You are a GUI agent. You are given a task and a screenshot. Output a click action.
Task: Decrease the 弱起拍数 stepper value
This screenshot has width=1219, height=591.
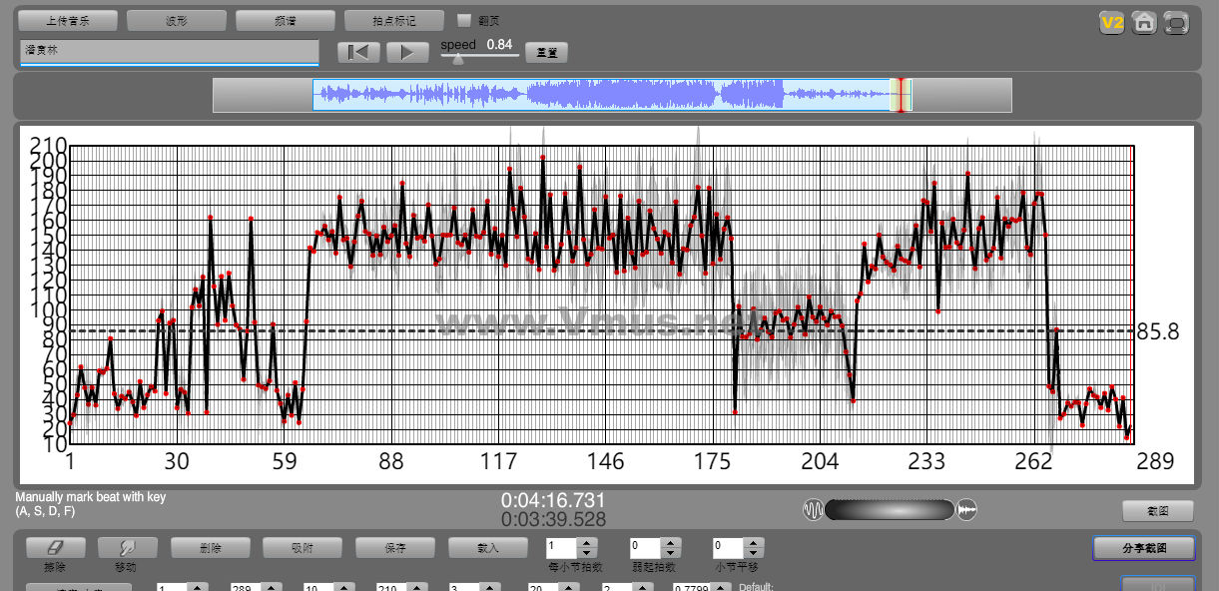coord(671,553)
